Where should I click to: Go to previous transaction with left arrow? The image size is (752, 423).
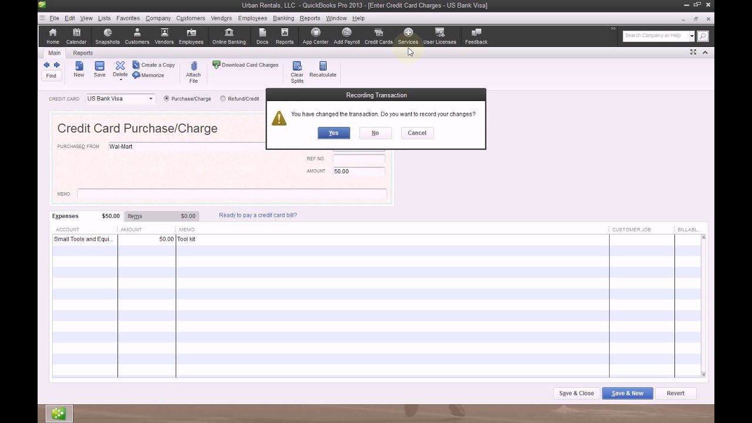coord(47,65)
